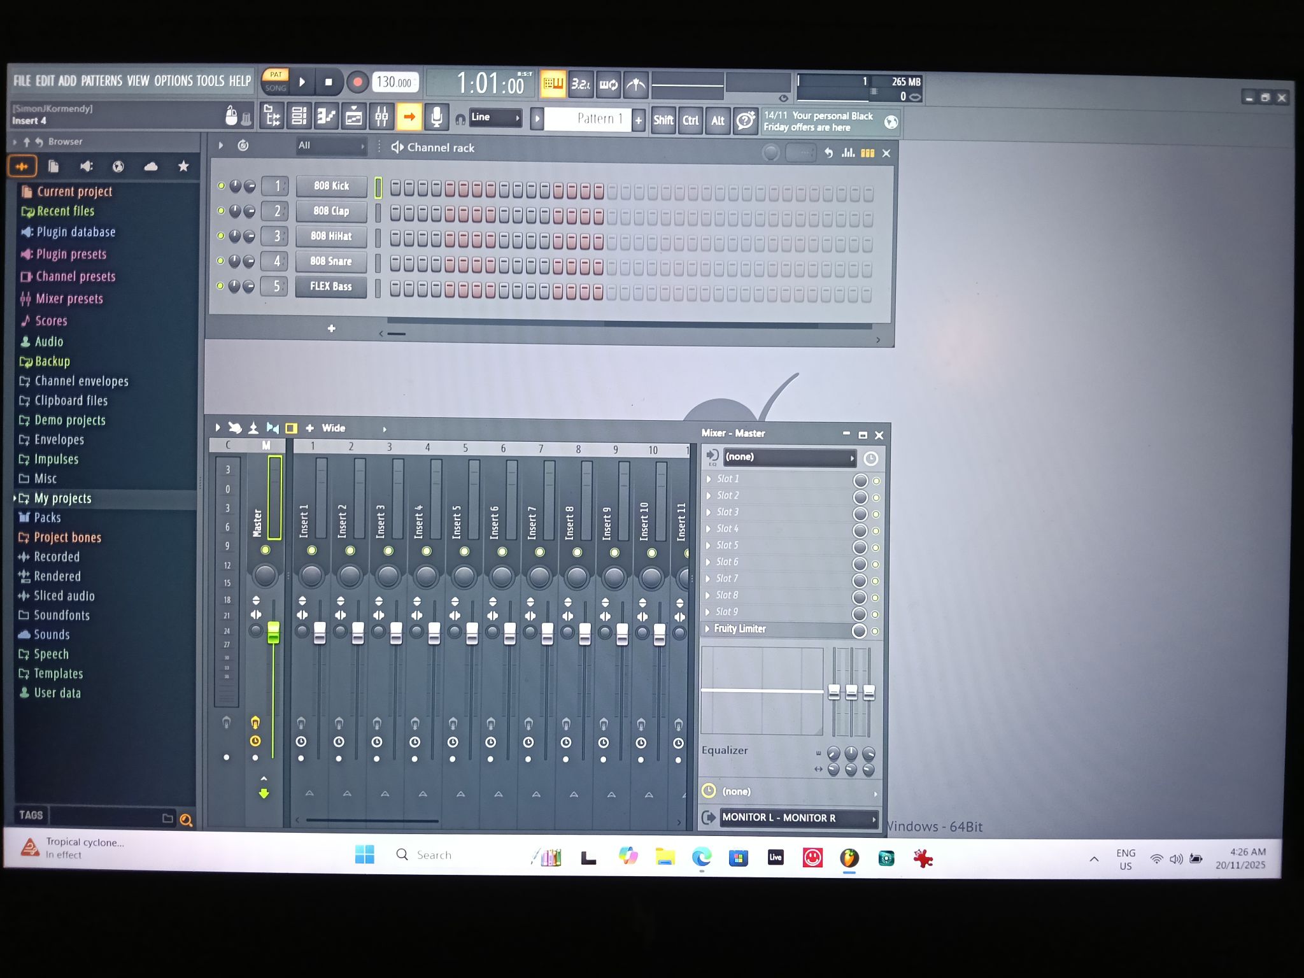Open the ADD menu

coord(67,81)
